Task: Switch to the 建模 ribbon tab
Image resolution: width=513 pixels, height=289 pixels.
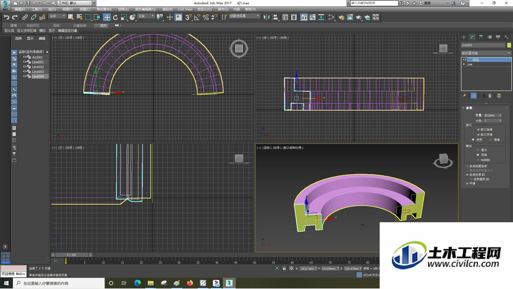Action: [x=14, y=26]
